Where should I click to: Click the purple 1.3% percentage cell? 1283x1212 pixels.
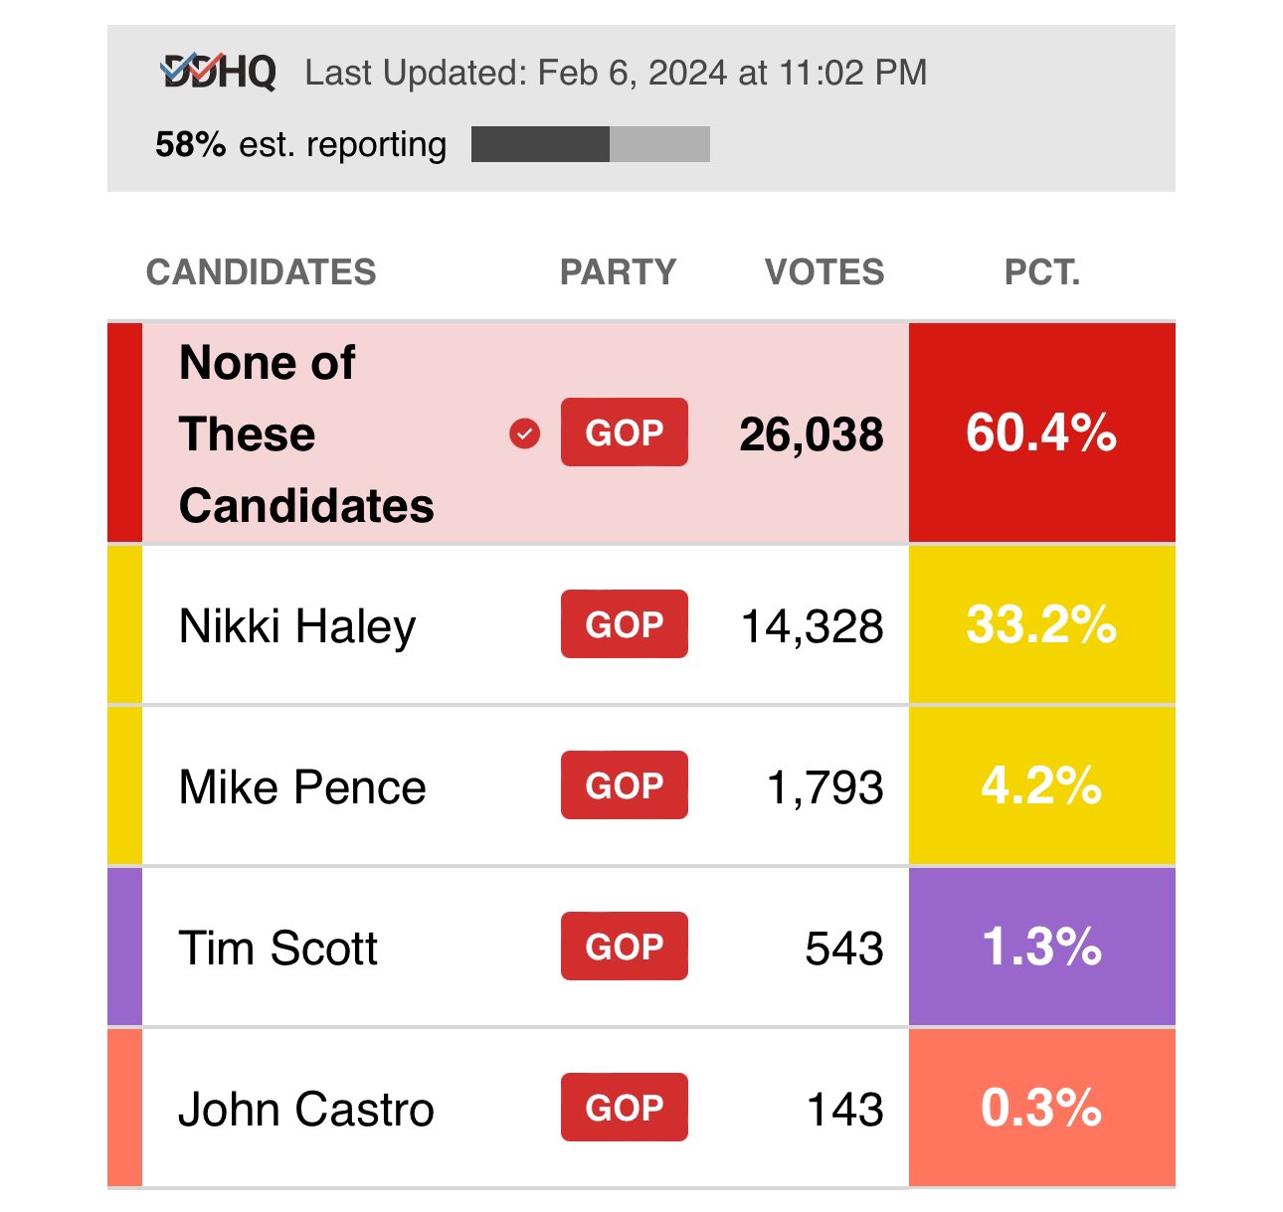1041,947
